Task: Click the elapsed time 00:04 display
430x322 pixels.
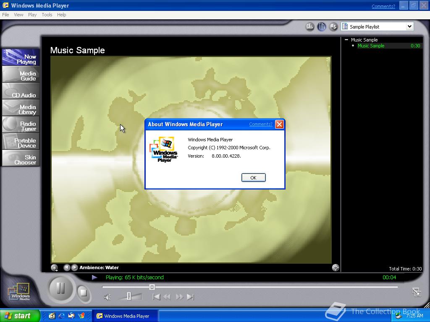Action: 389,278
